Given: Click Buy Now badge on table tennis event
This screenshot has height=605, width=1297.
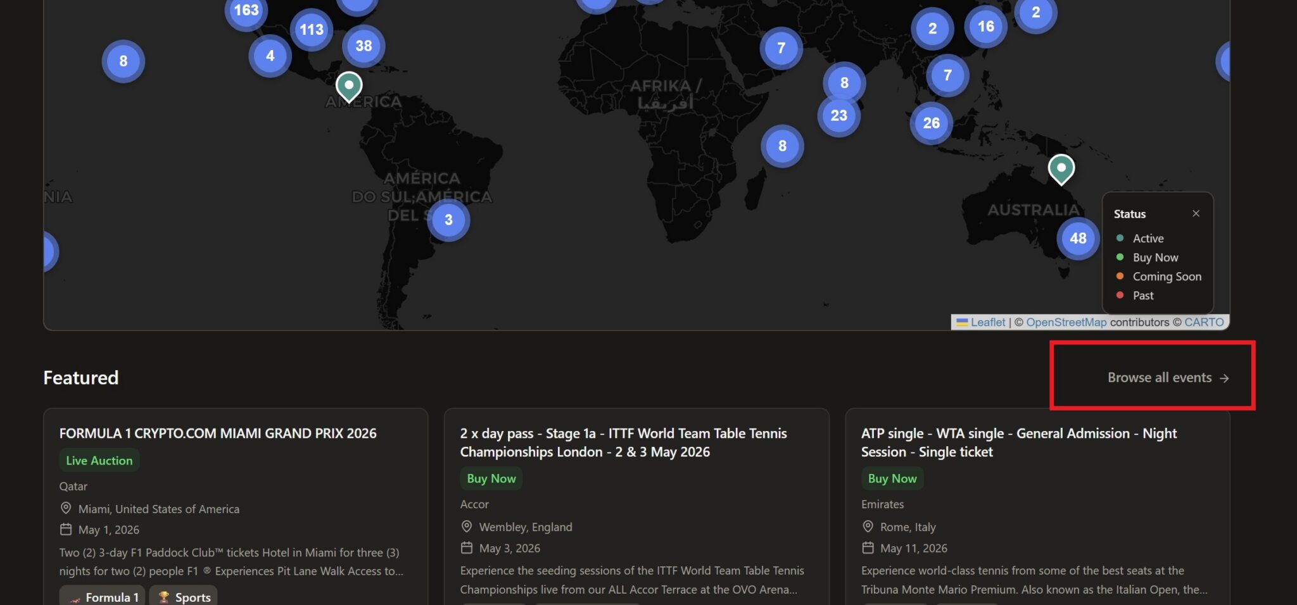Looking at the screenshot, I should pos(491,478).
